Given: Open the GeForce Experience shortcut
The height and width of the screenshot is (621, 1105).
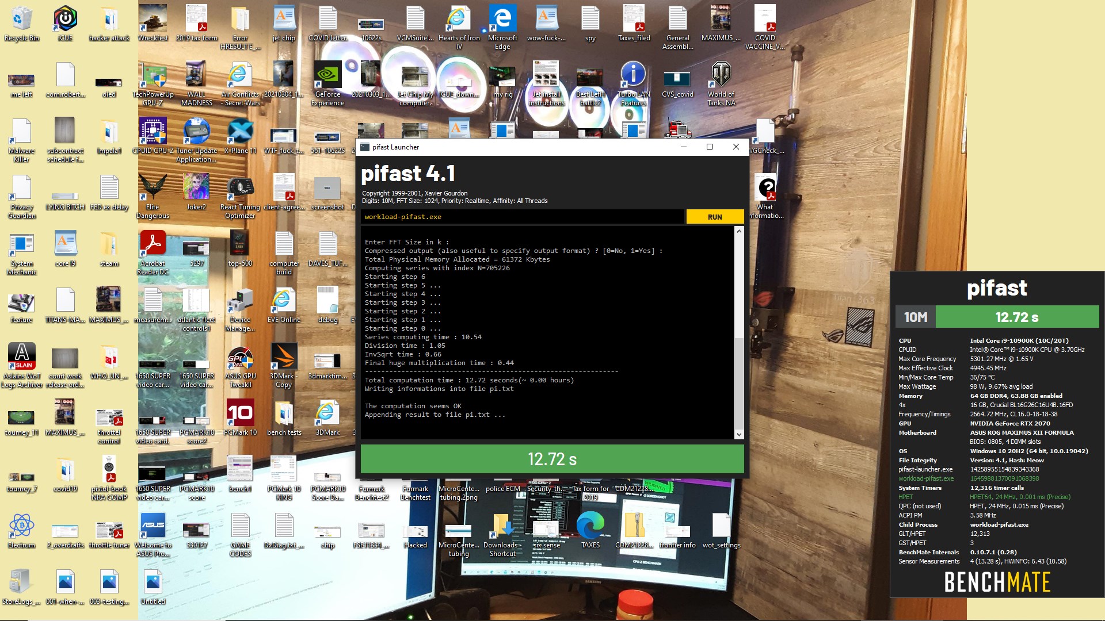Looking at the screenshot, I should (327, 84).
